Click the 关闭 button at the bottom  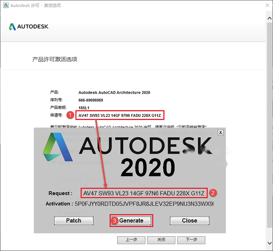pos(161,240)
